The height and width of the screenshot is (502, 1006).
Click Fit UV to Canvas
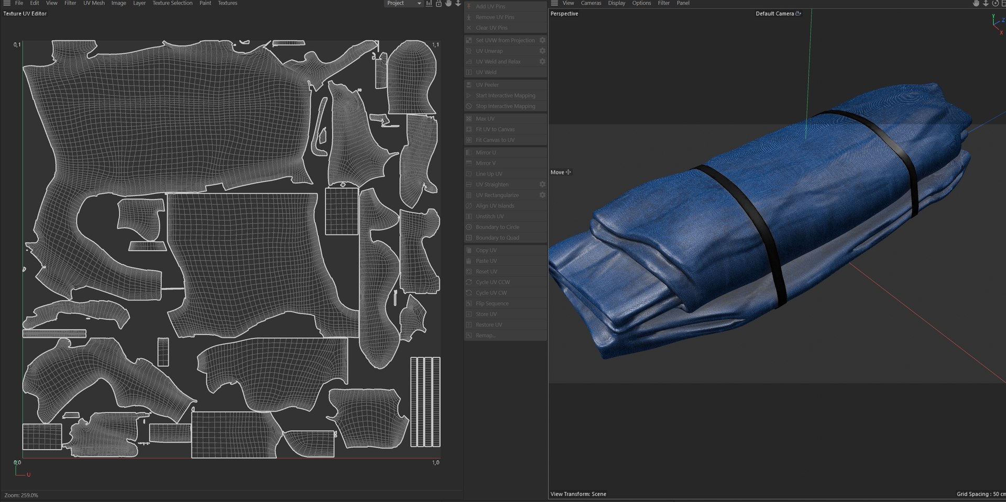tap(506, 129)
